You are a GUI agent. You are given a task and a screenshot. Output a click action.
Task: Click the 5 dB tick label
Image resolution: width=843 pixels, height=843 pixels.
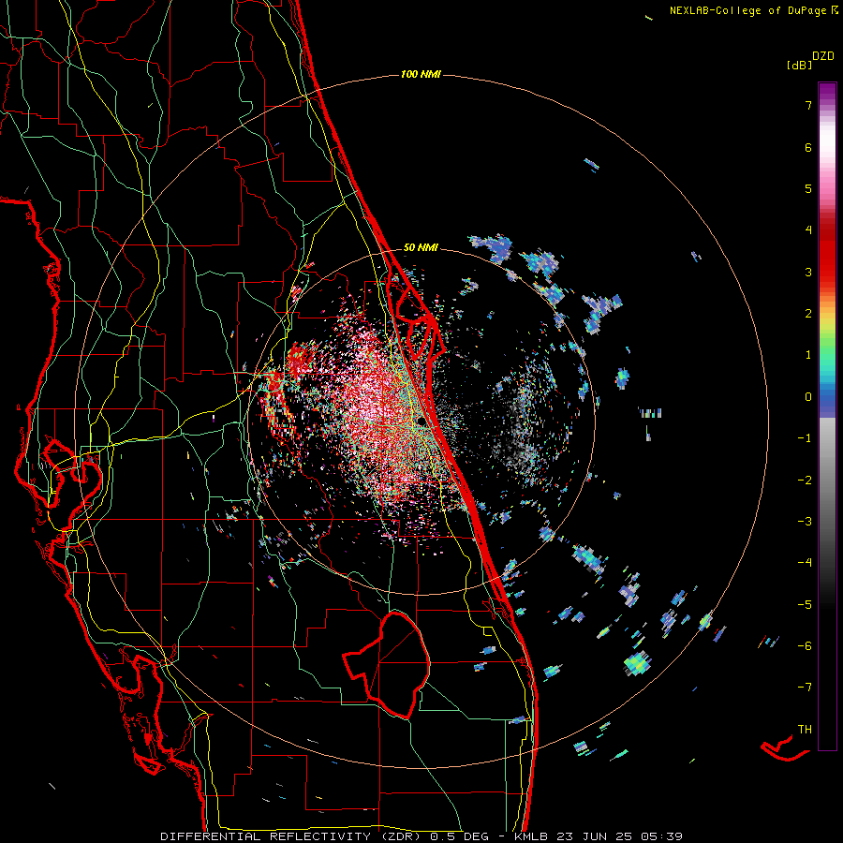[808, 188]
